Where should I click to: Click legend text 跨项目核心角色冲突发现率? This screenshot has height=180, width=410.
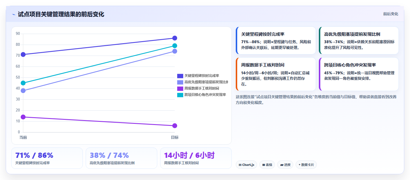pos(205,95)
